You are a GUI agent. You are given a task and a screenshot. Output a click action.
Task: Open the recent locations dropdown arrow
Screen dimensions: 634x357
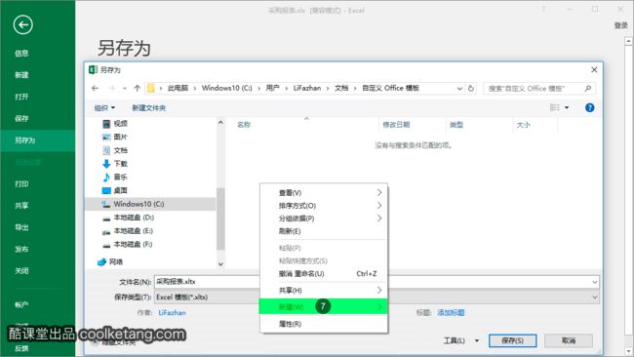(125, 88)
